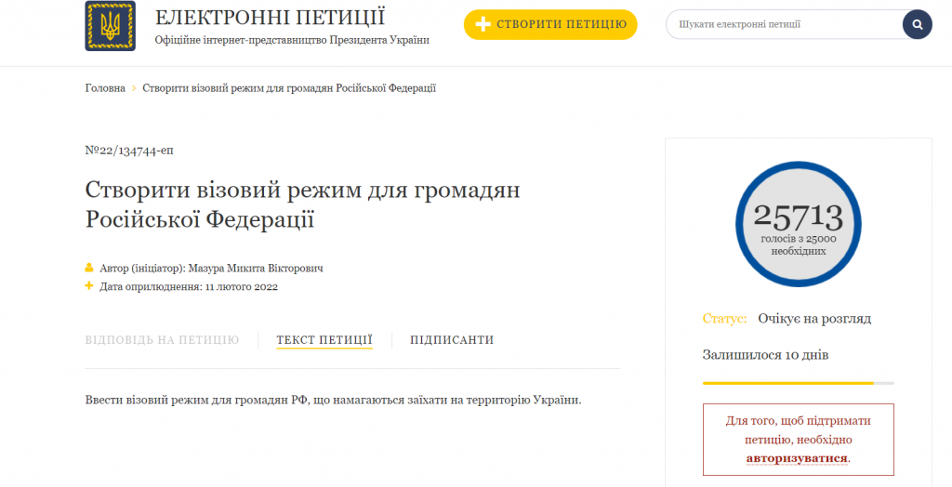Click the magnifier search button
The image size is (952, 487).
point(917,24)
